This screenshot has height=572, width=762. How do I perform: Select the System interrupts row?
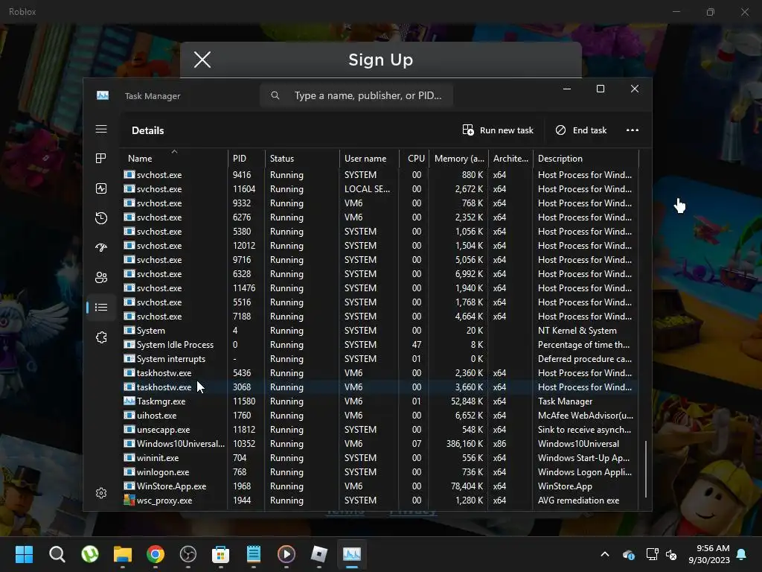[x=380, y=358]
